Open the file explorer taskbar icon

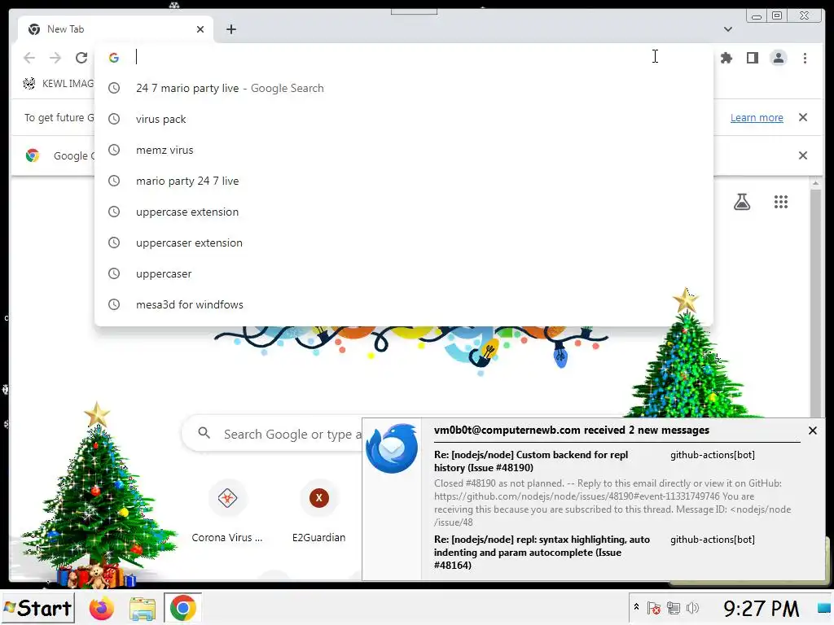(x=143, y=609)
